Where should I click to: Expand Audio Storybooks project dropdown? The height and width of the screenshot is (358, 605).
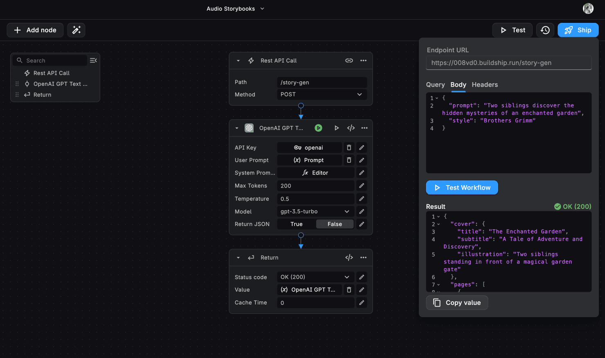pyautogui.click(x=262, y=9)
